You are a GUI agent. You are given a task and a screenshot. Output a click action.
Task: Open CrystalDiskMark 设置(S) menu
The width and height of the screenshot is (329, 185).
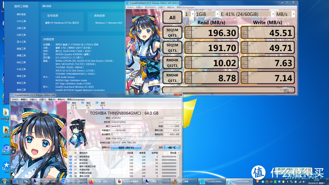pos(139,7)
